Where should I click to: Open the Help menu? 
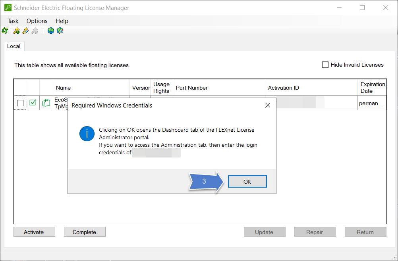coord(62,21)
